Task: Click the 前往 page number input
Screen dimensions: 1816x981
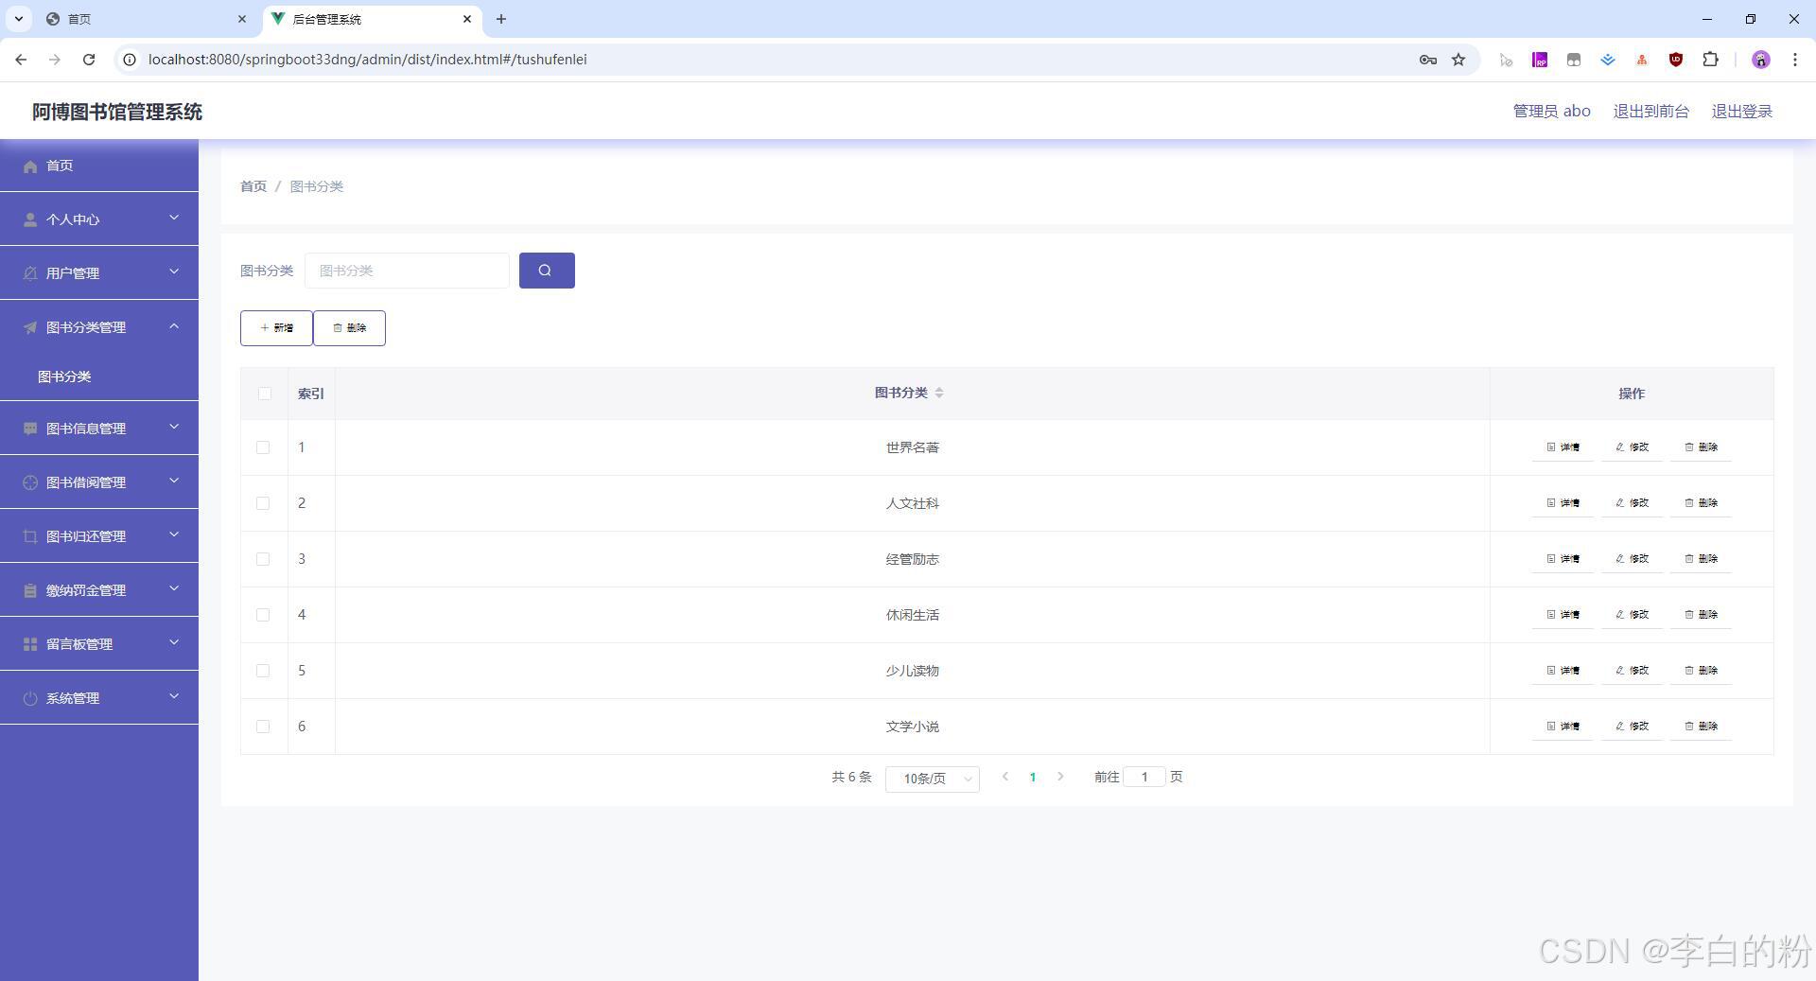Action: pyautogui.click(x=1144, y=777)
